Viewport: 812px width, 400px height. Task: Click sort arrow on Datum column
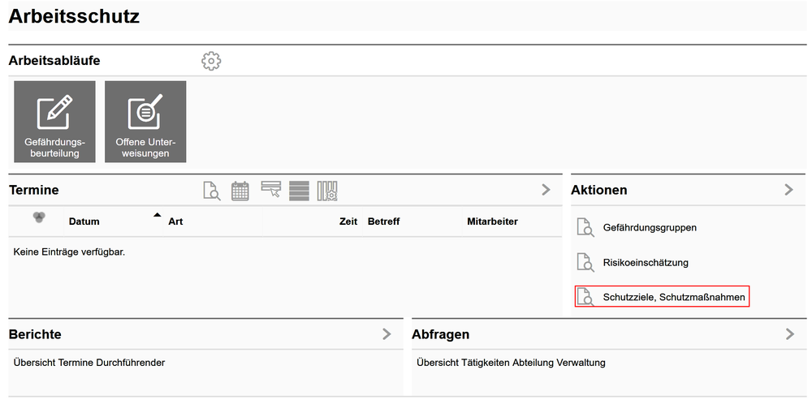tap(157, 215)
